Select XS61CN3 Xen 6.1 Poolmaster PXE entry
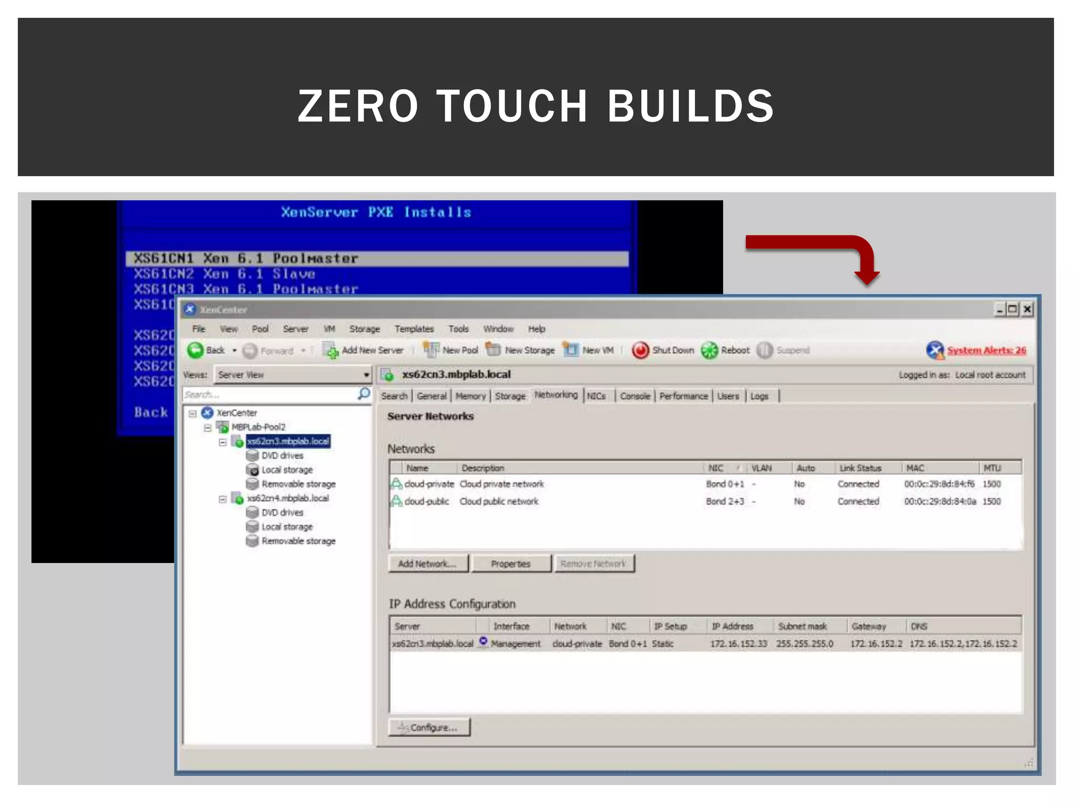 click(x=246, y=289)
